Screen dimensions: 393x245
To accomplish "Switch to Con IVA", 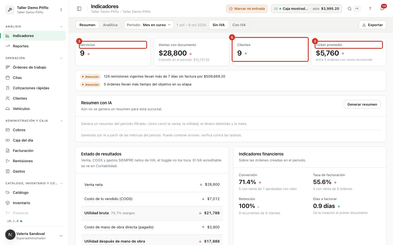I will point(239,25).
